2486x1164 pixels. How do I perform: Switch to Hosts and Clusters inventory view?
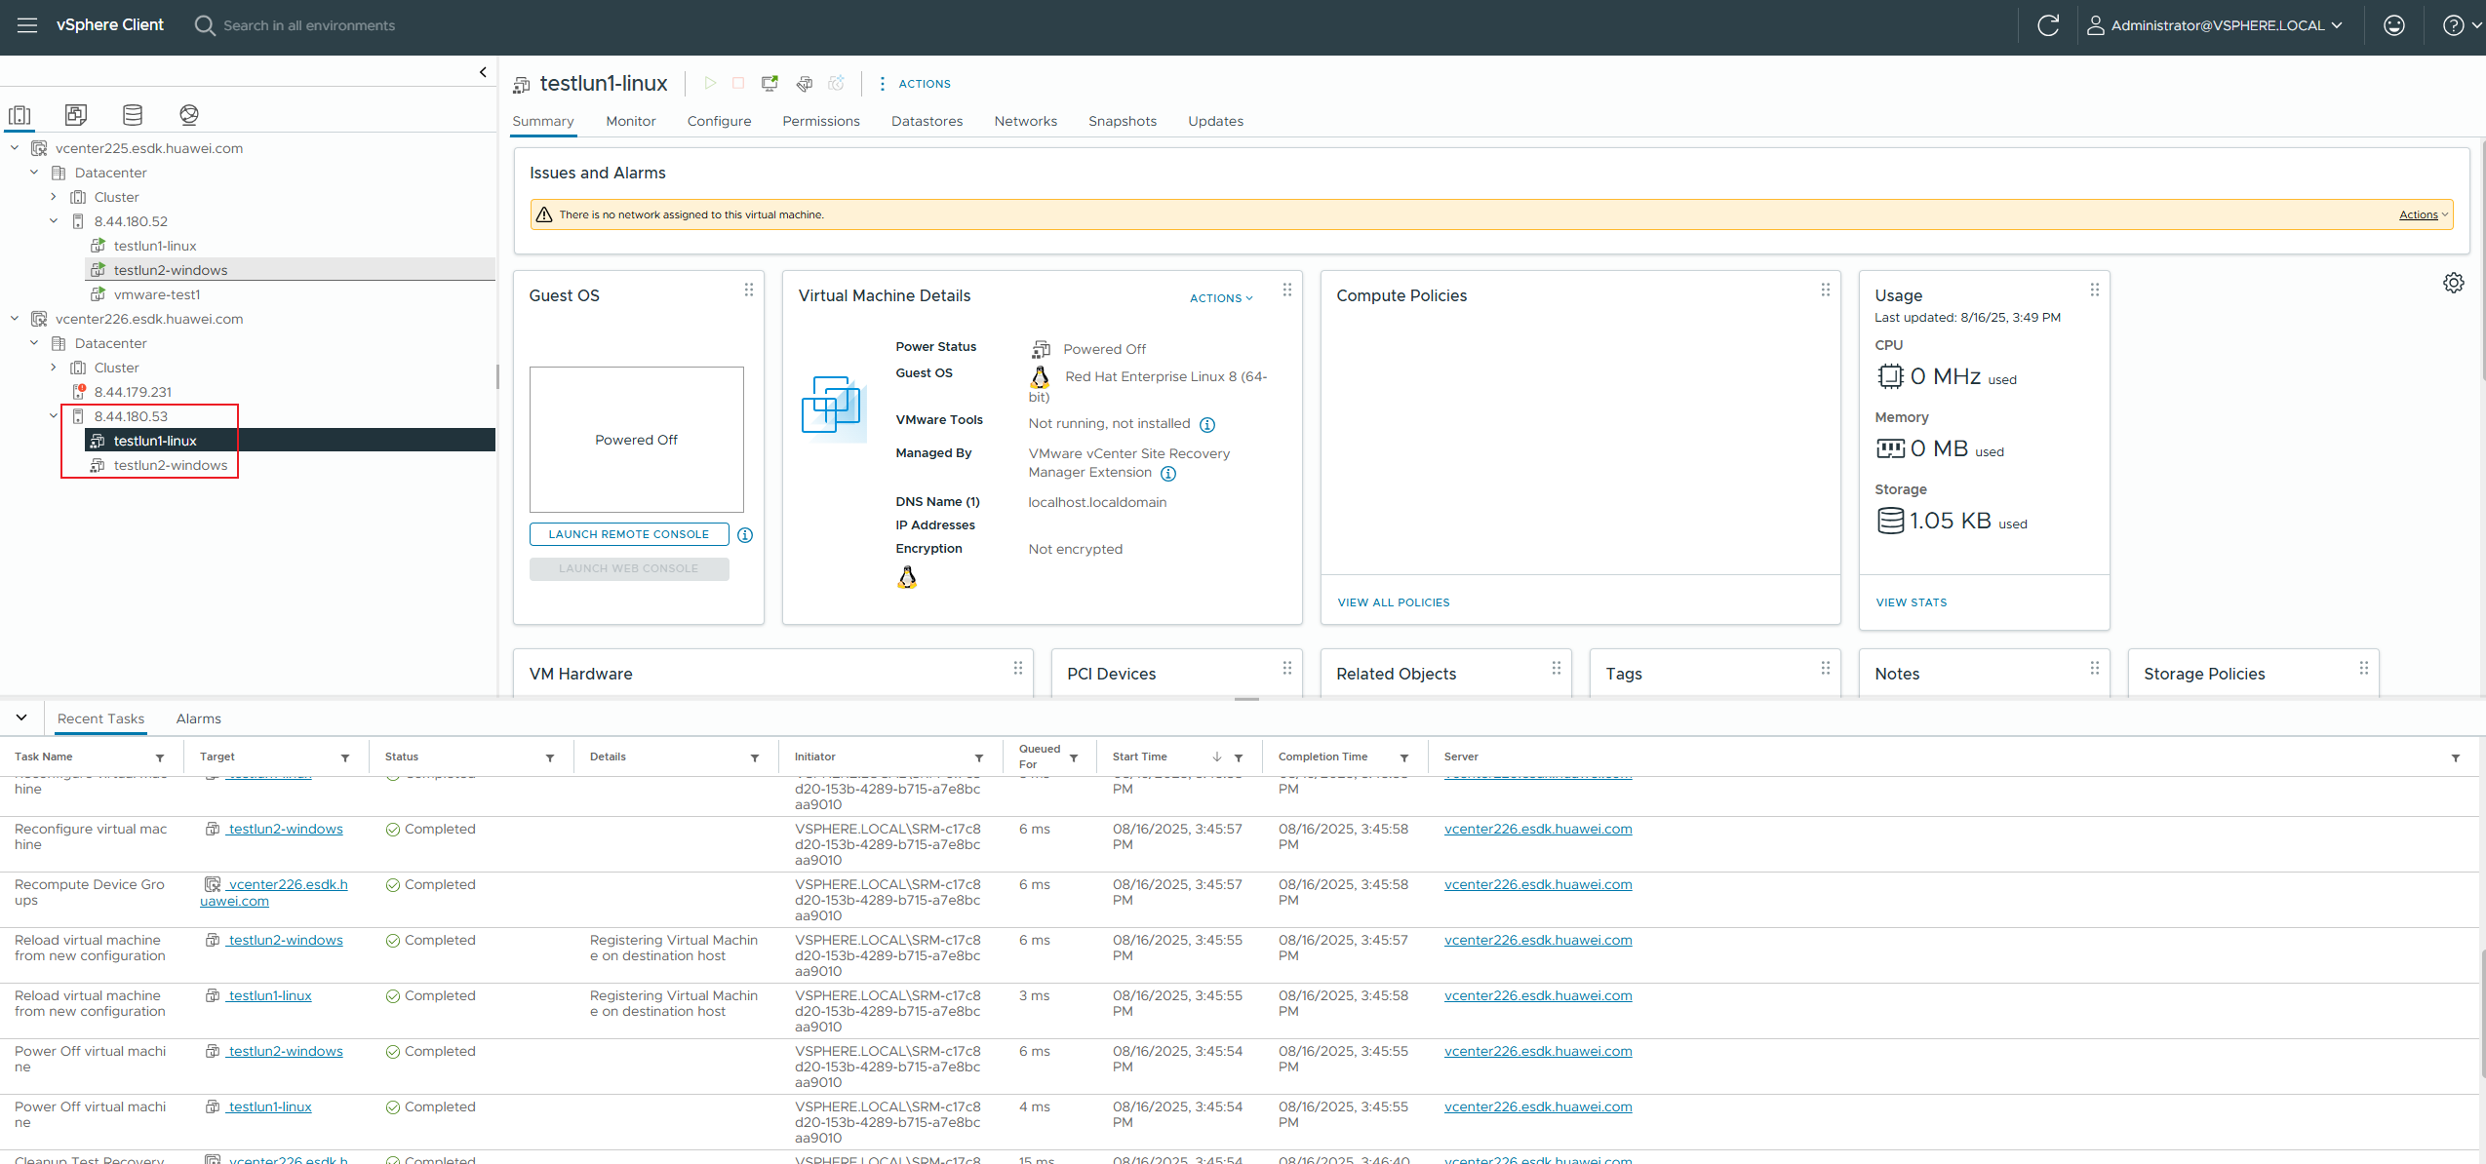pyautogui.click(x=20, y=115)
